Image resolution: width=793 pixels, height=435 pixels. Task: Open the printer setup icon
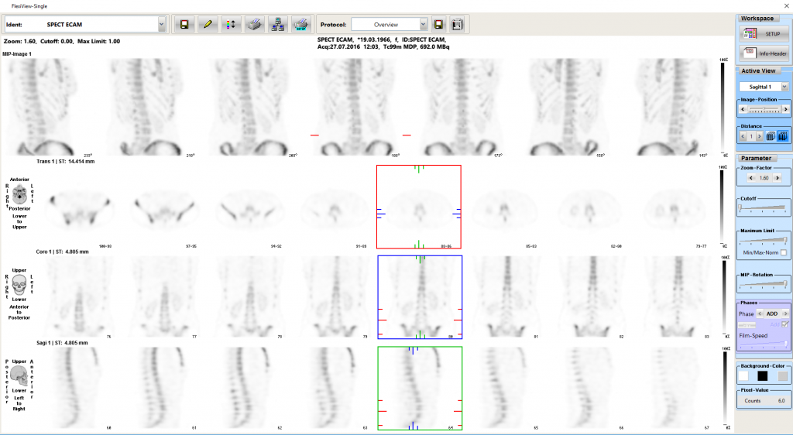pyautogui.click(x=301, y=25)
